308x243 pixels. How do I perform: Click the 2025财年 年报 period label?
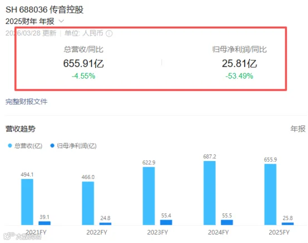(30, 21)
